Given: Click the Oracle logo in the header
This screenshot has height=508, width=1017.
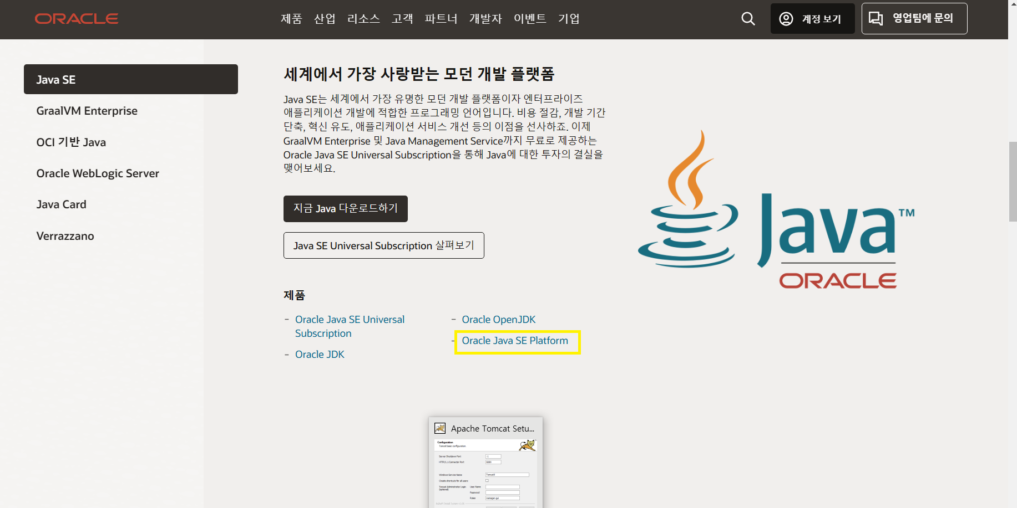Looking at the screenshot, I should pos(77,19).
